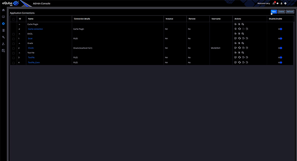
Task: Click the monitor icon below home in sidebar
Action: (3, 17)
